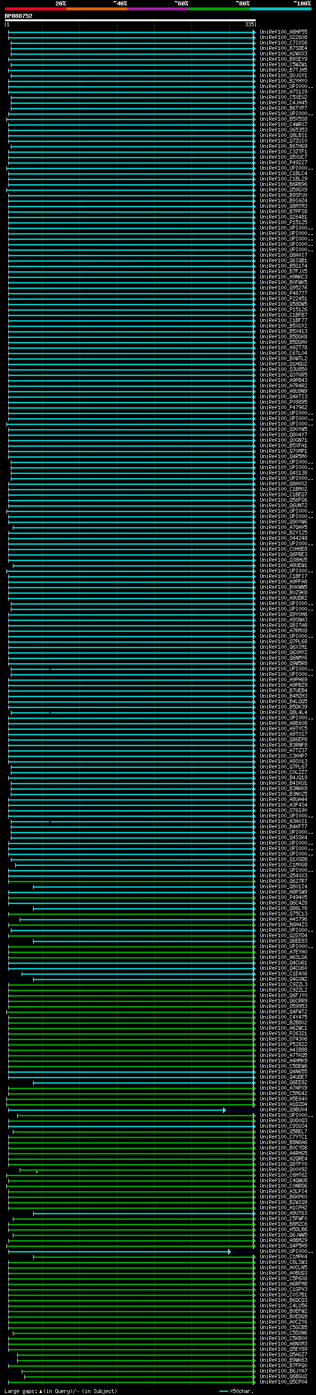Viewport: 316px width, 1395px height.
Task: Select hit UniRef100_Q4FWT2
Action: pyautogui.click(x=283, y=1011)
